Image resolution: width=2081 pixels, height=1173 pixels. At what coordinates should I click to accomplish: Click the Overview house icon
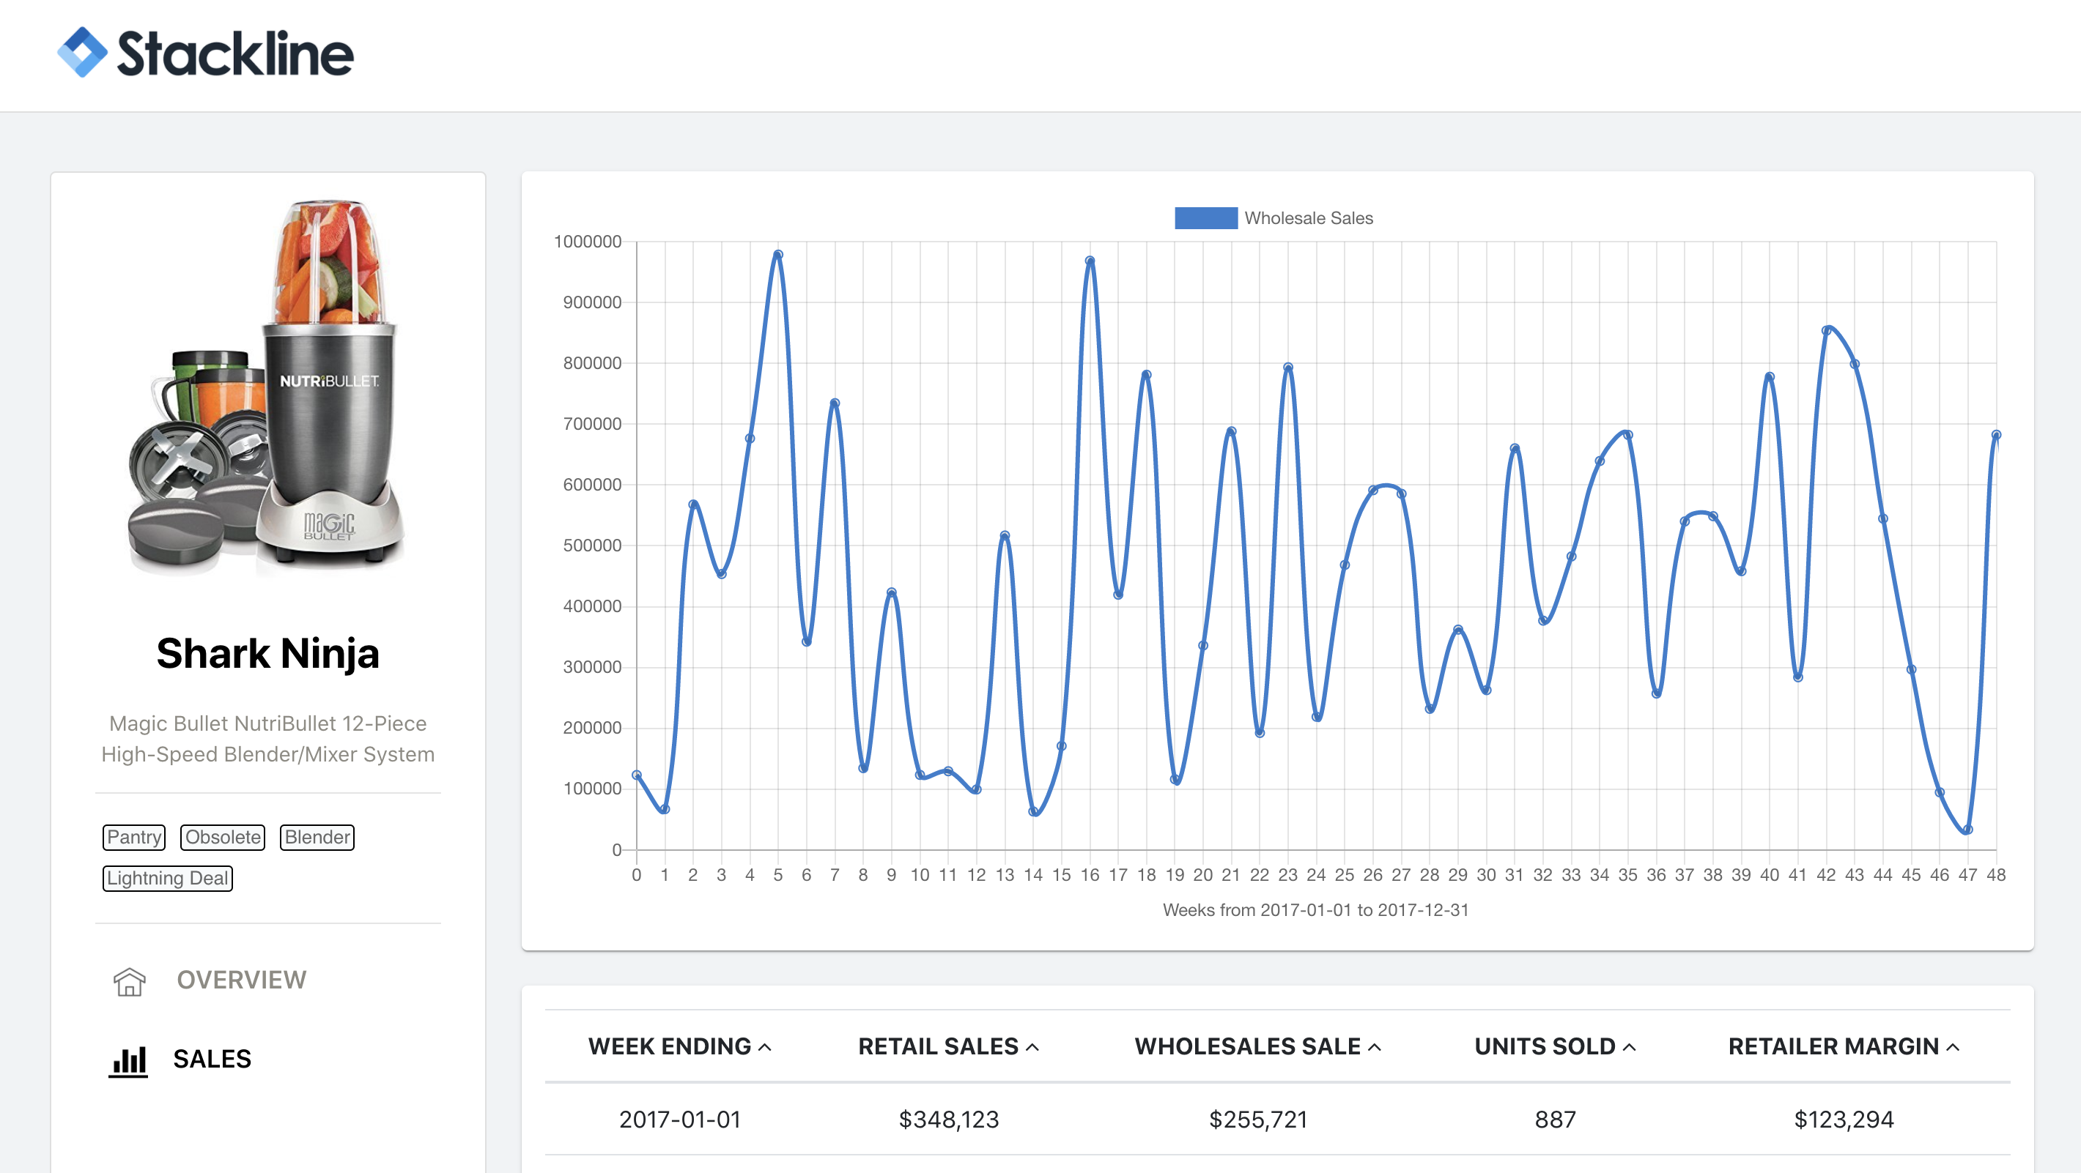click(129, 981)
